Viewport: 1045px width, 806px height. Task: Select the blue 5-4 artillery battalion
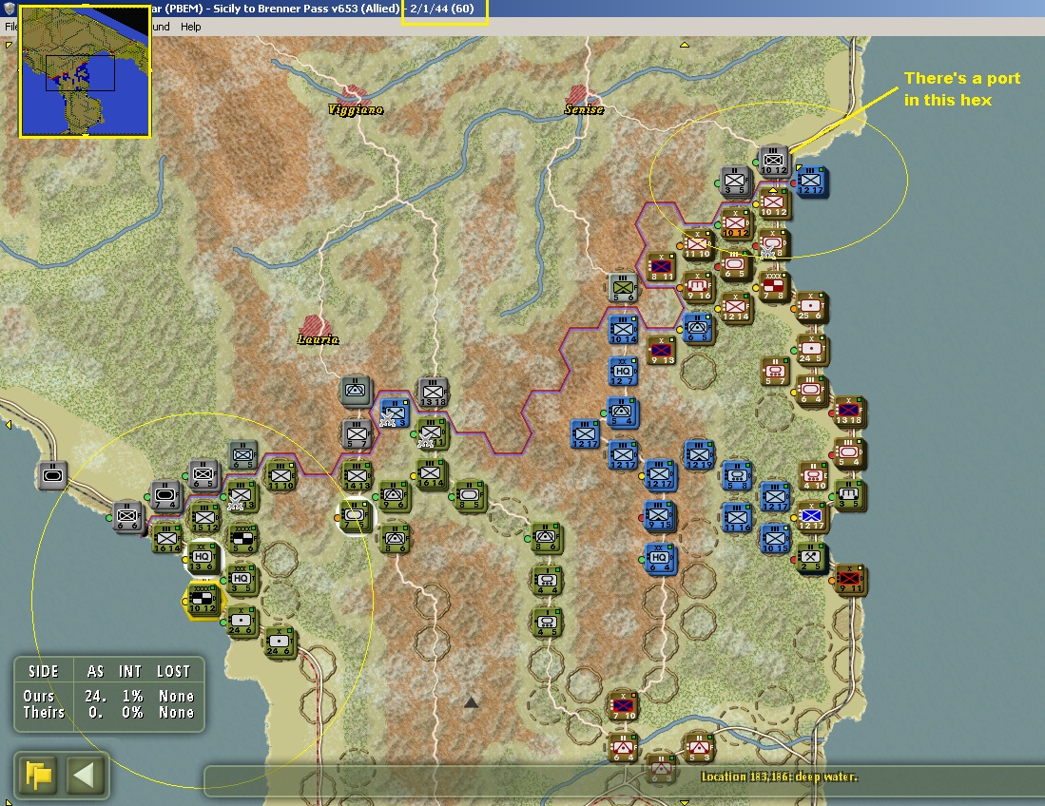pos(623,413)
